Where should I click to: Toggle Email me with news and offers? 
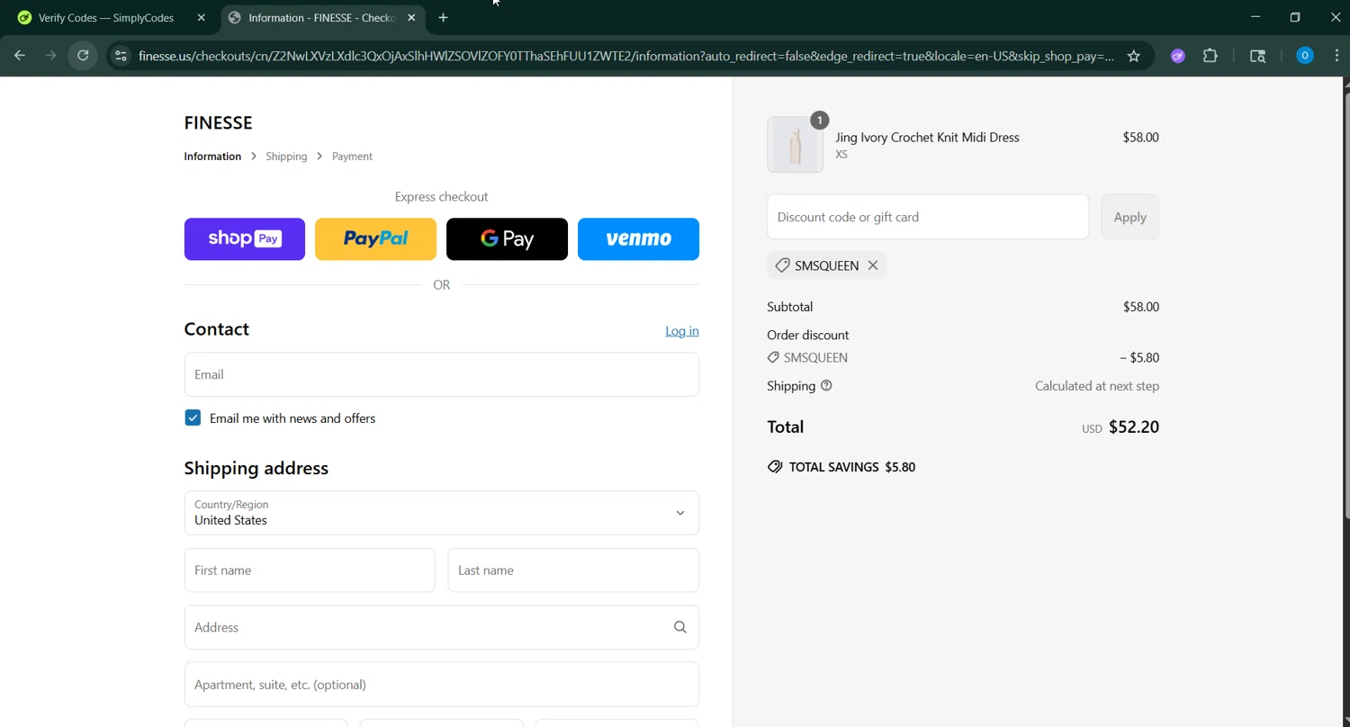[193, 417]
